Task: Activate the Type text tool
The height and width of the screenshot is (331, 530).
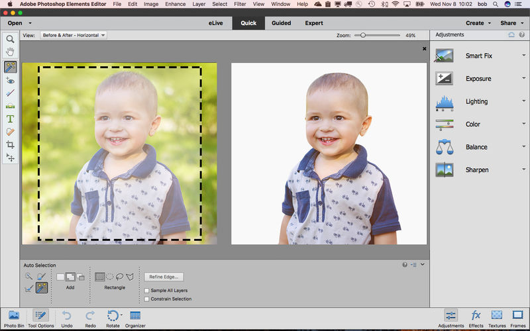Action: click(10, 119)
